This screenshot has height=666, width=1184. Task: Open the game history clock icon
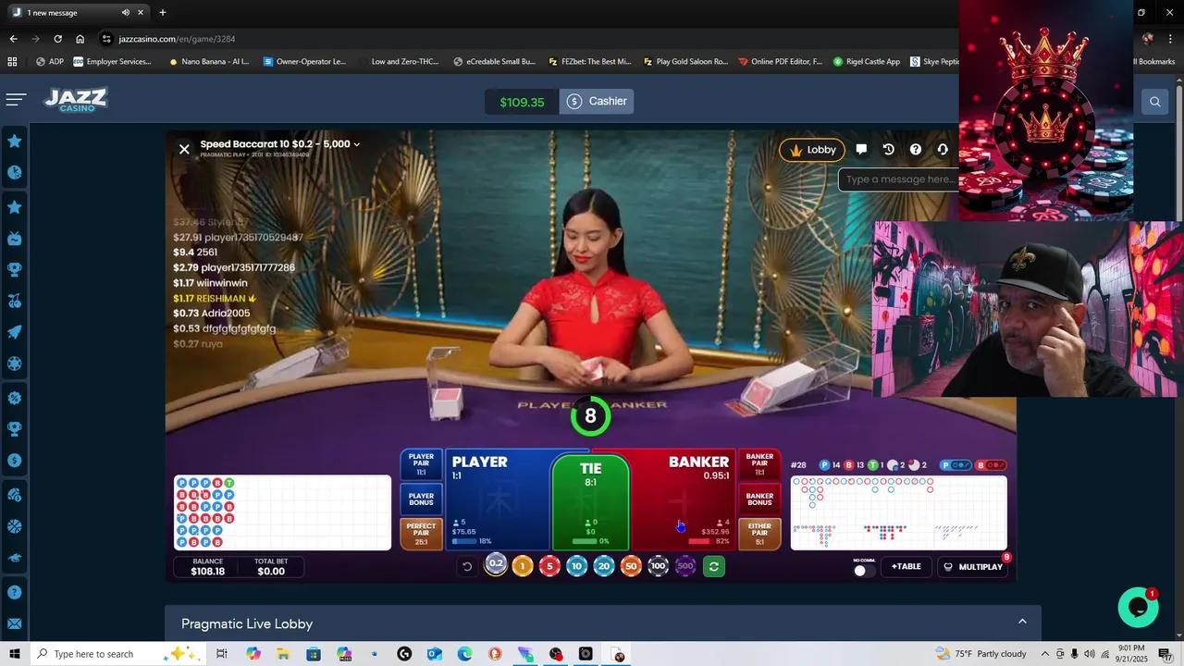tap(888, 149)
